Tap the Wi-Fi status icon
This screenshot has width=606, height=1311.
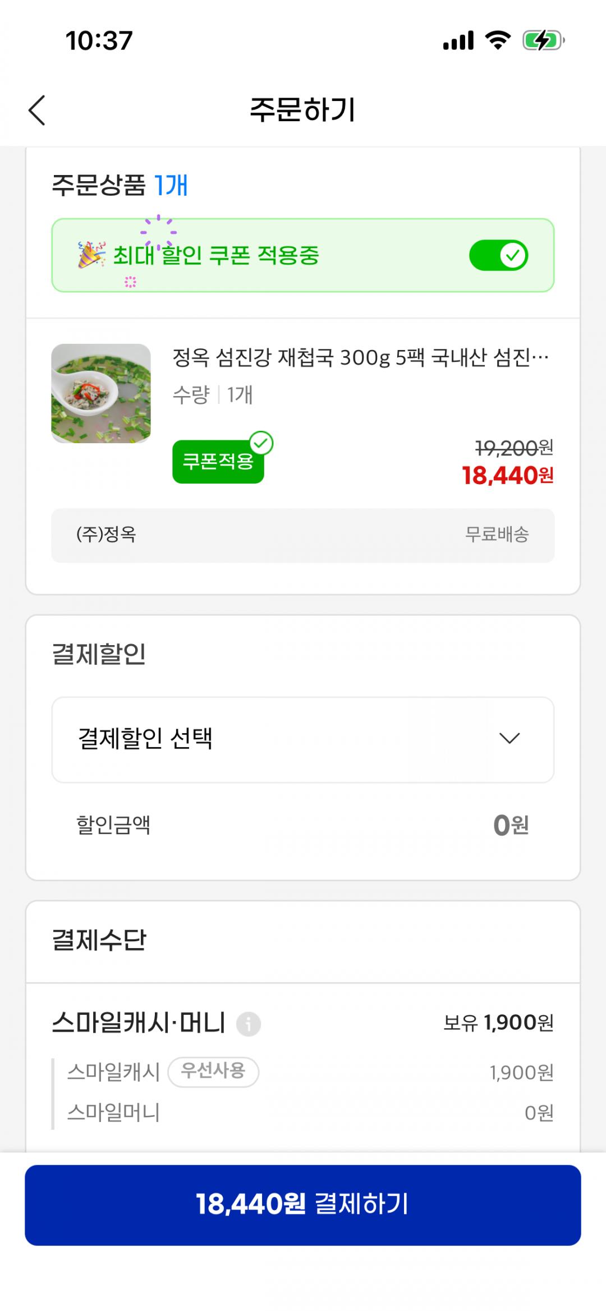[497, 40]
